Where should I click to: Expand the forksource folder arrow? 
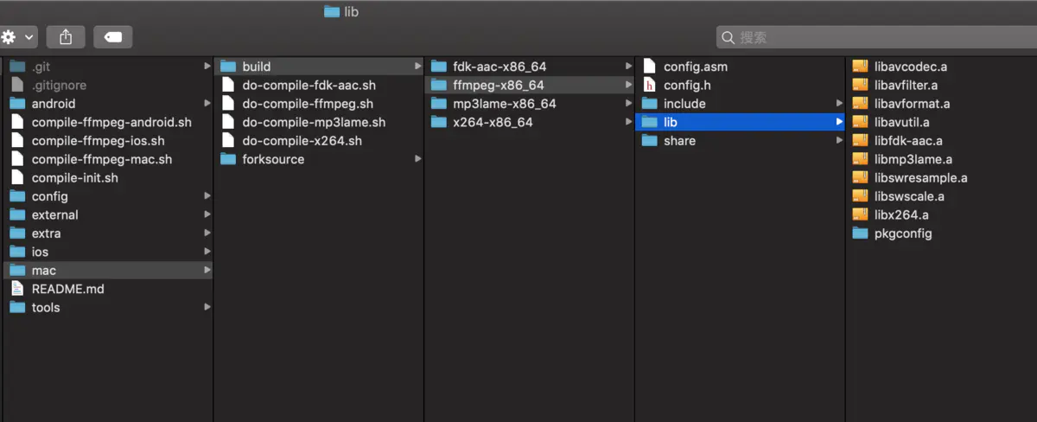tap(418, 159)
